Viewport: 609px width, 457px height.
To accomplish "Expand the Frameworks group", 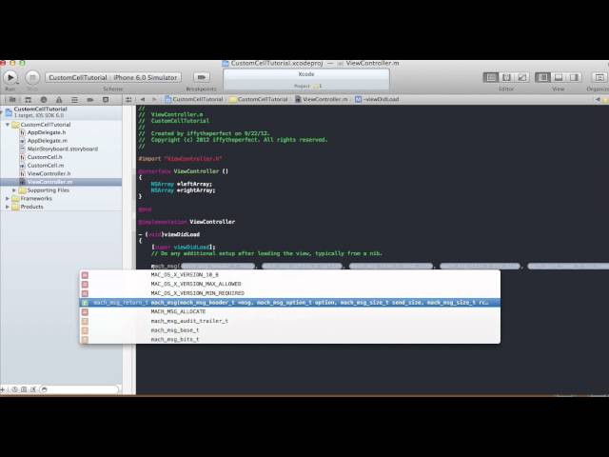I will pos(8,199).
